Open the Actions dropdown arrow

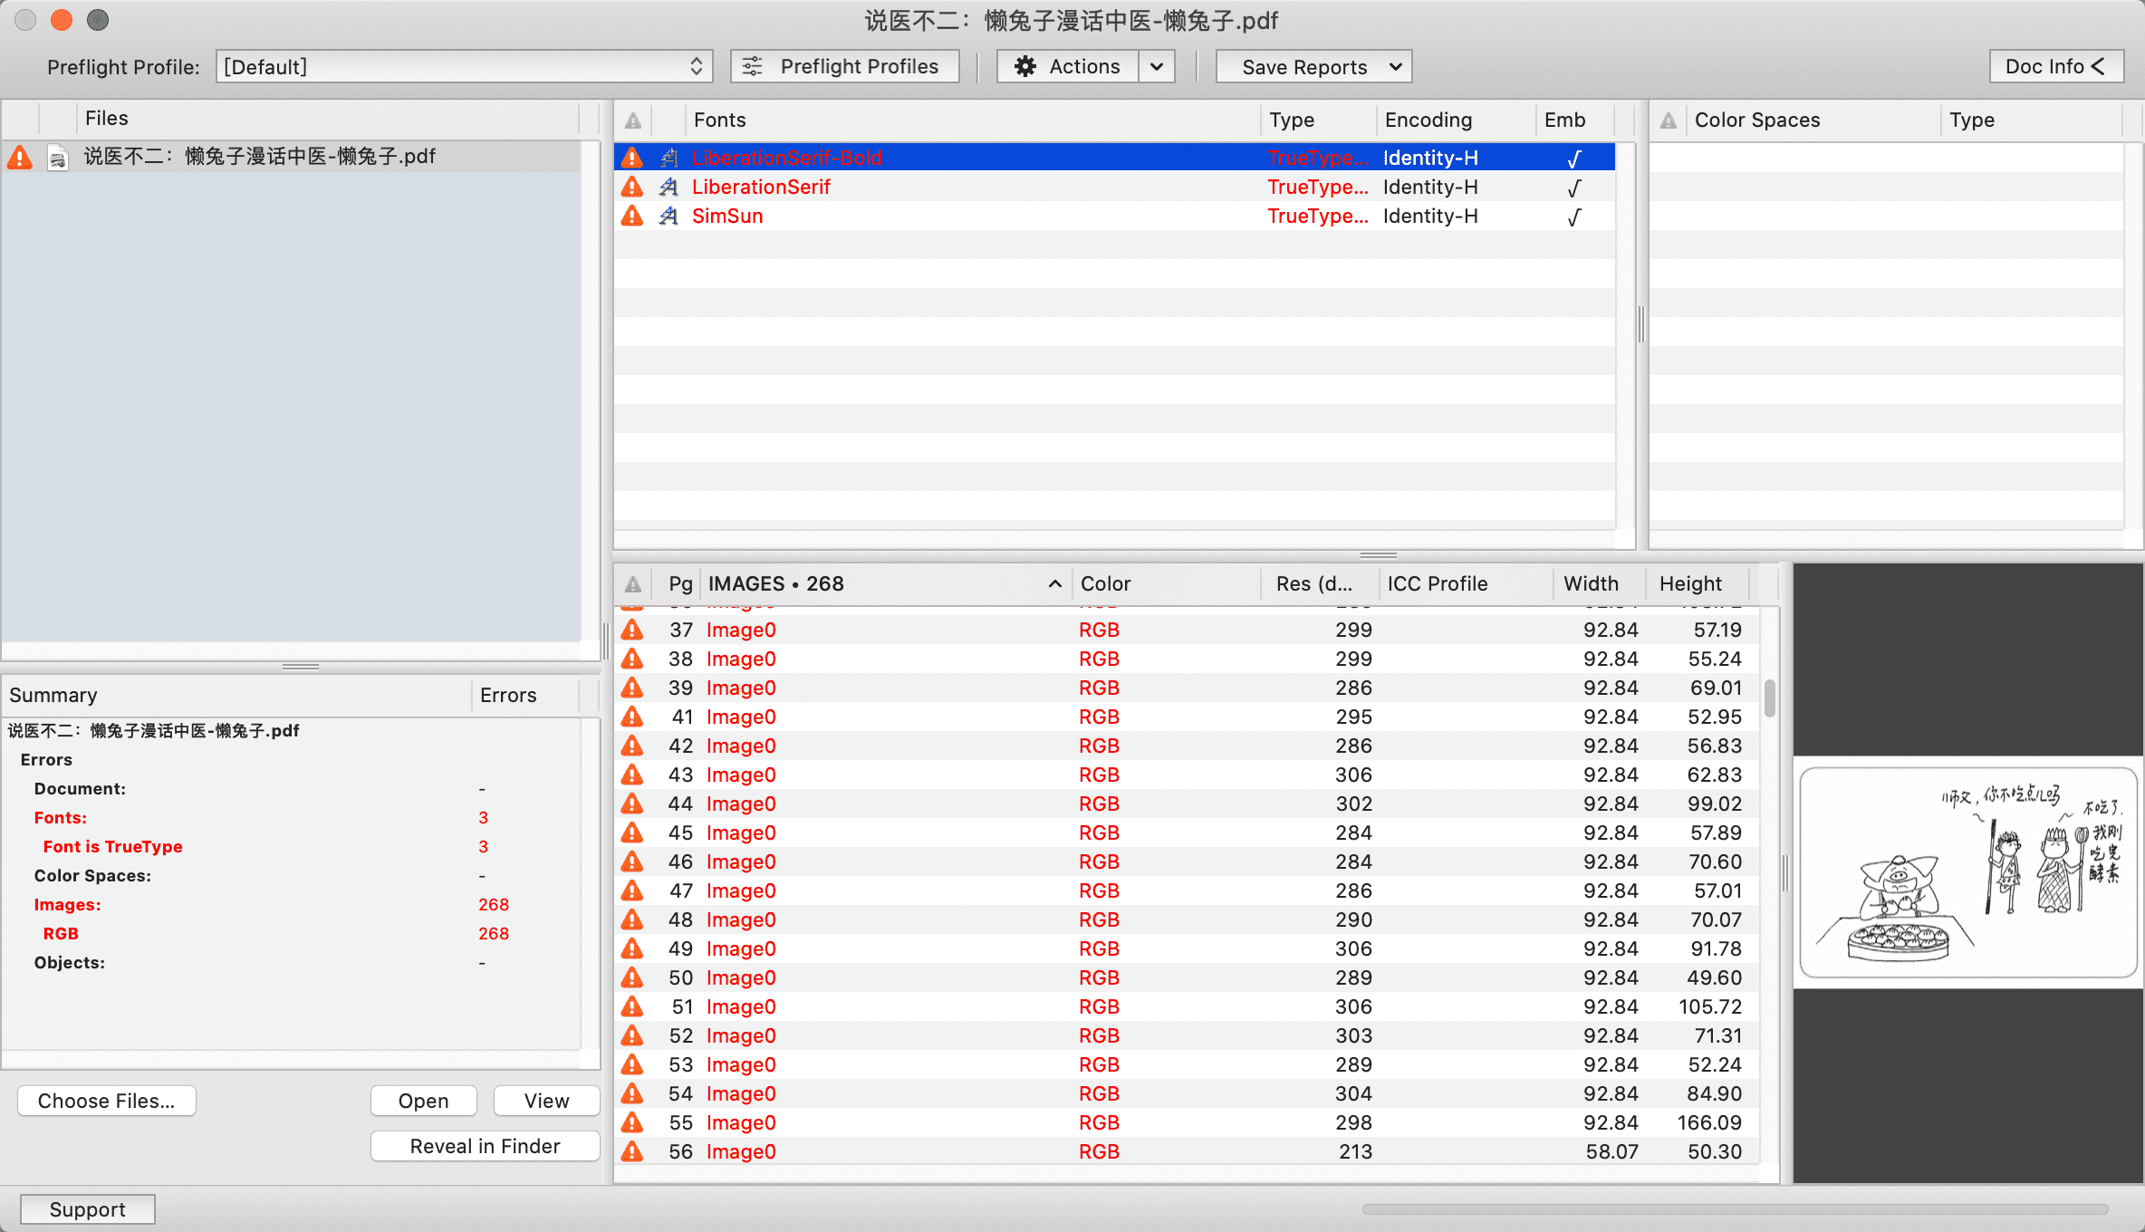pos(1157,66)
